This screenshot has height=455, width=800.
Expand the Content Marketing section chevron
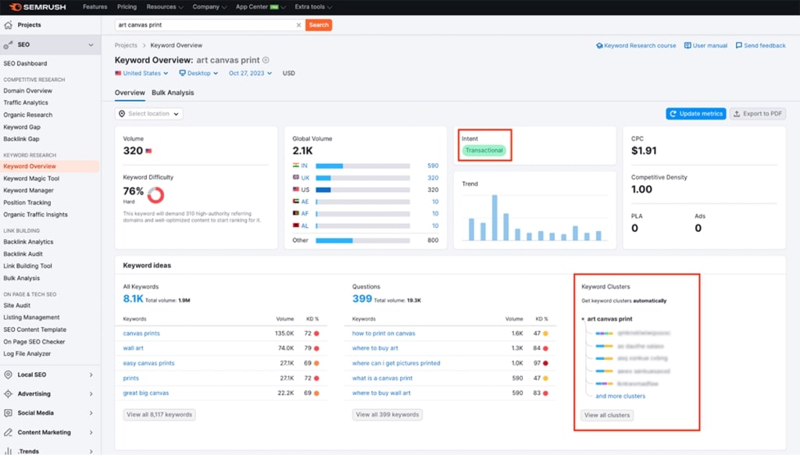[x=91, y=432]
